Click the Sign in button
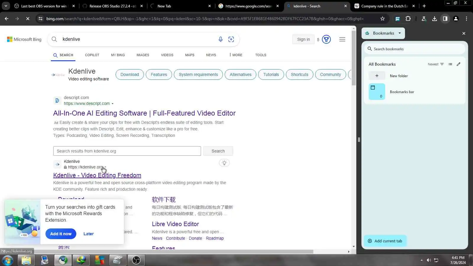Image resolution: width=473 pixels, height=266 pixels. tap(303, 39)
